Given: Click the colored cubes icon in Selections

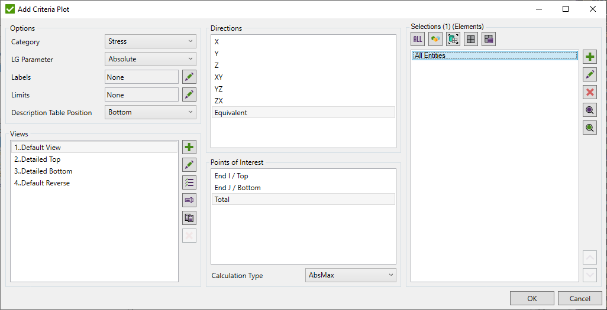Looking at the screenshot, I should tap(435, 39).
